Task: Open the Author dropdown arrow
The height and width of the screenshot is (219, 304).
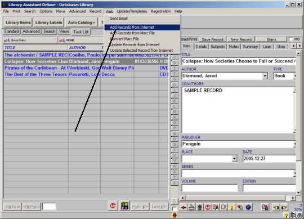Action: point(265,76)
